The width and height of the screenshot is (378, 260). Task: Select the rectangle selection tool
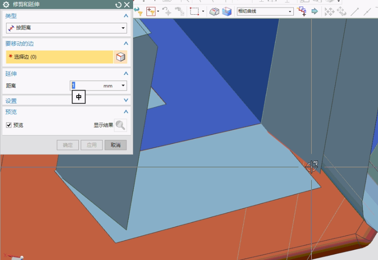tap(194, 11)
